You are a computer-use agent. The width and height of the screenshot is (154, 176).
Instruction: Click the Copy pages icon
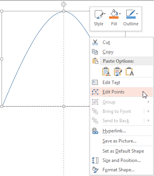[x=95, y=52]
